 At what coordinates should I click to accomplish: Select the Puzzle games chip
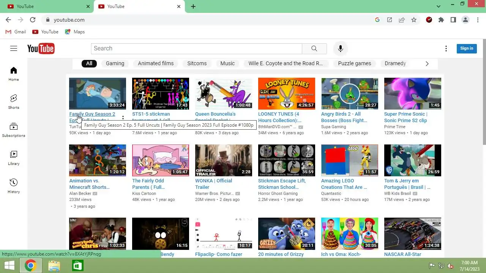(355, 63)
